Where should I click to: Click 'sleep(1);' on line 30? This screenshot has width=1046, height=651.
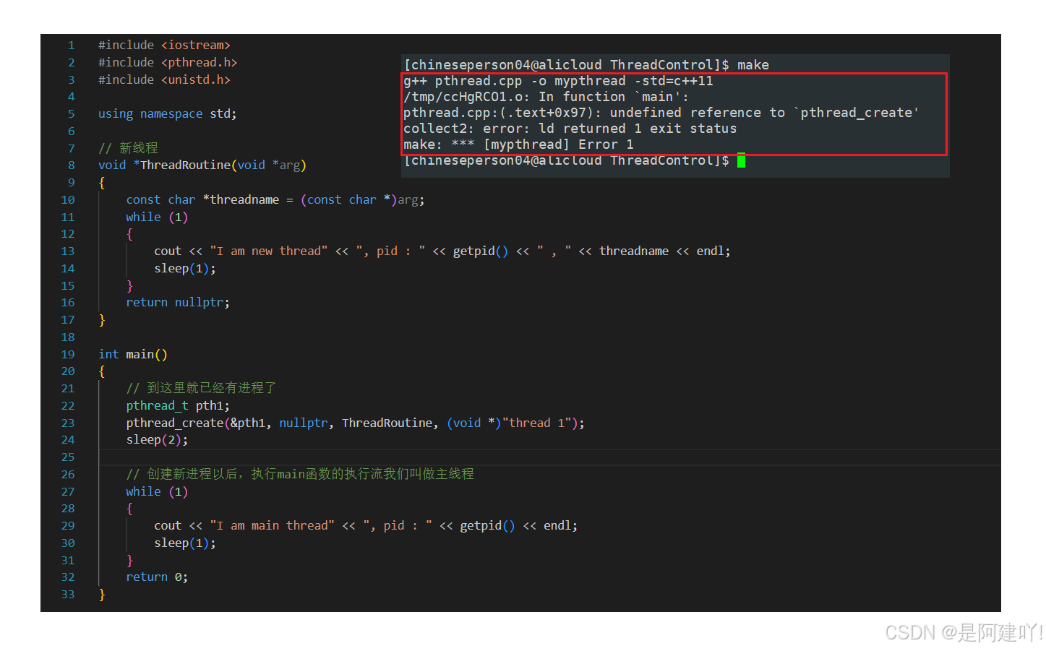185,543
